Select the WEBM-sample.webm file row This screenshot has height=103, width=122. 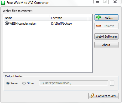pos(48,24)
